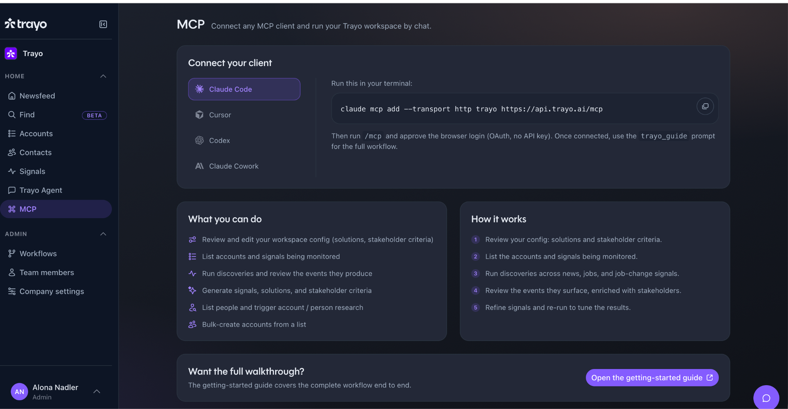Copy the terminal command with copy icon
This screenshot has width=788, height=409.
click(x=705, y=106)
